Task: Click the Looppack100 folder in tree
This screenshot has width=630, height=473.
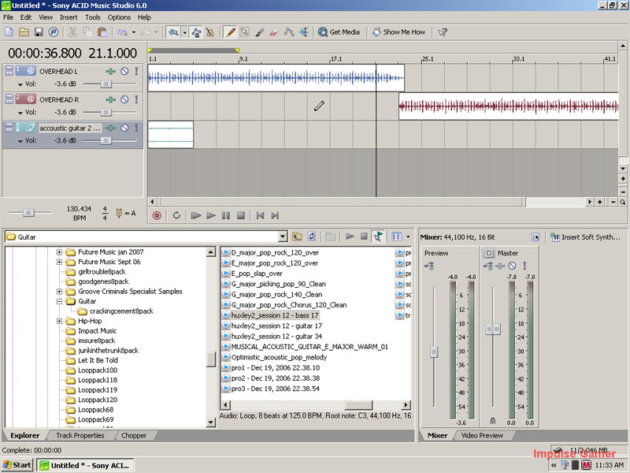Action: pyautogui.click(x=98, y=370)
